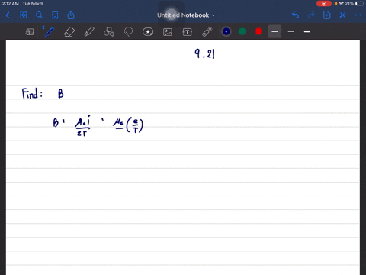366x275 pixels.
Task: Open the search magnifier
Action: click(x=39, y=15)
